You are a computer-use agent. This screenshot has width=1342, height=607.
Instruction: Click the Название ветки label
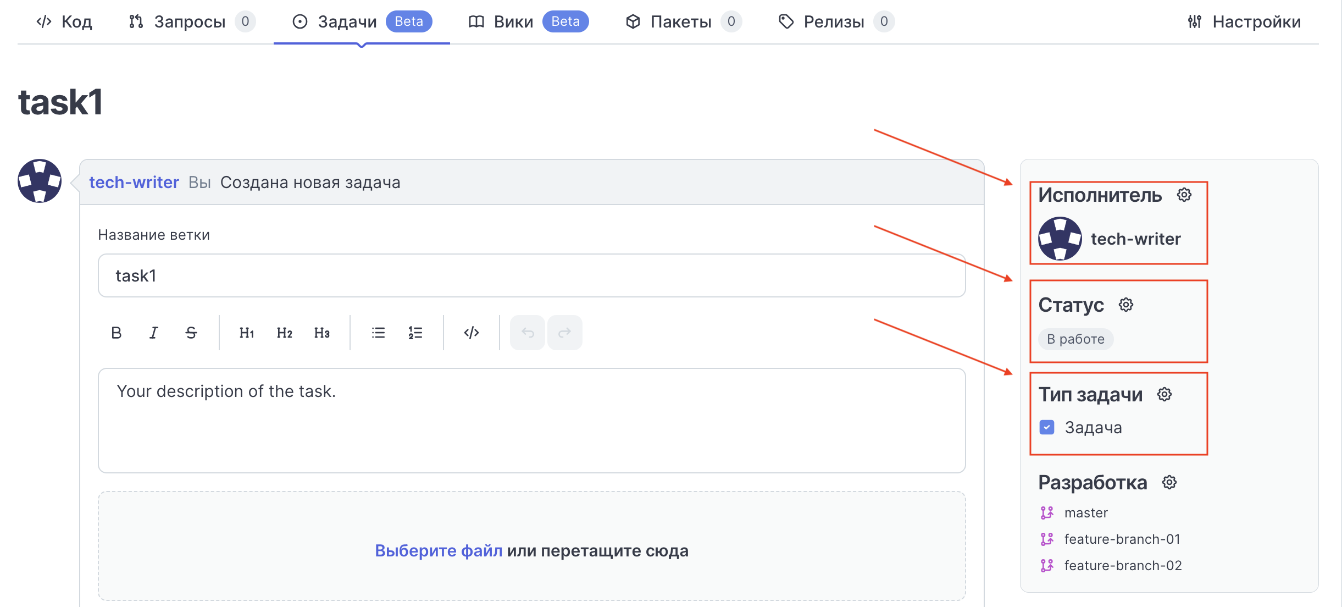click(x=154, y=235)
